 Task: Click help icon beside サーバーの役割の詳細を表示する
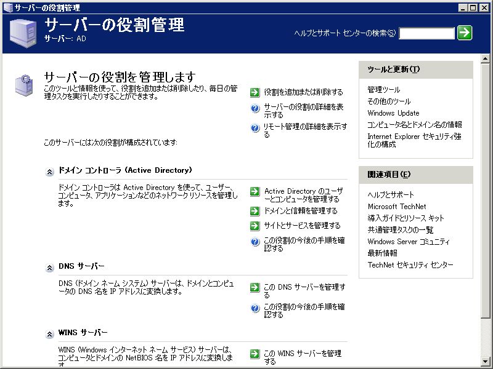click(x=255, y=109)
